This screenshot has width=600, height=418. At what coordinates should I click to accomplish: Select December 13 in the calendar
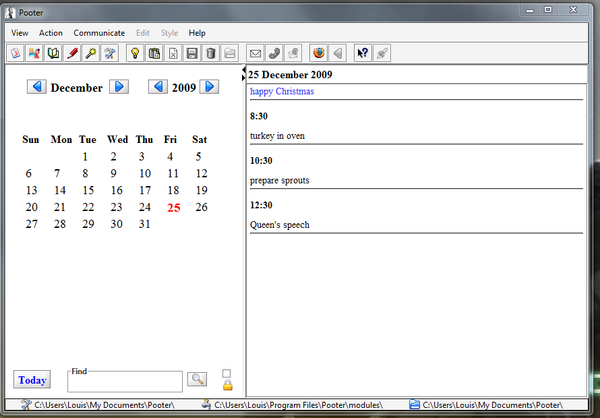coord(32,190)
